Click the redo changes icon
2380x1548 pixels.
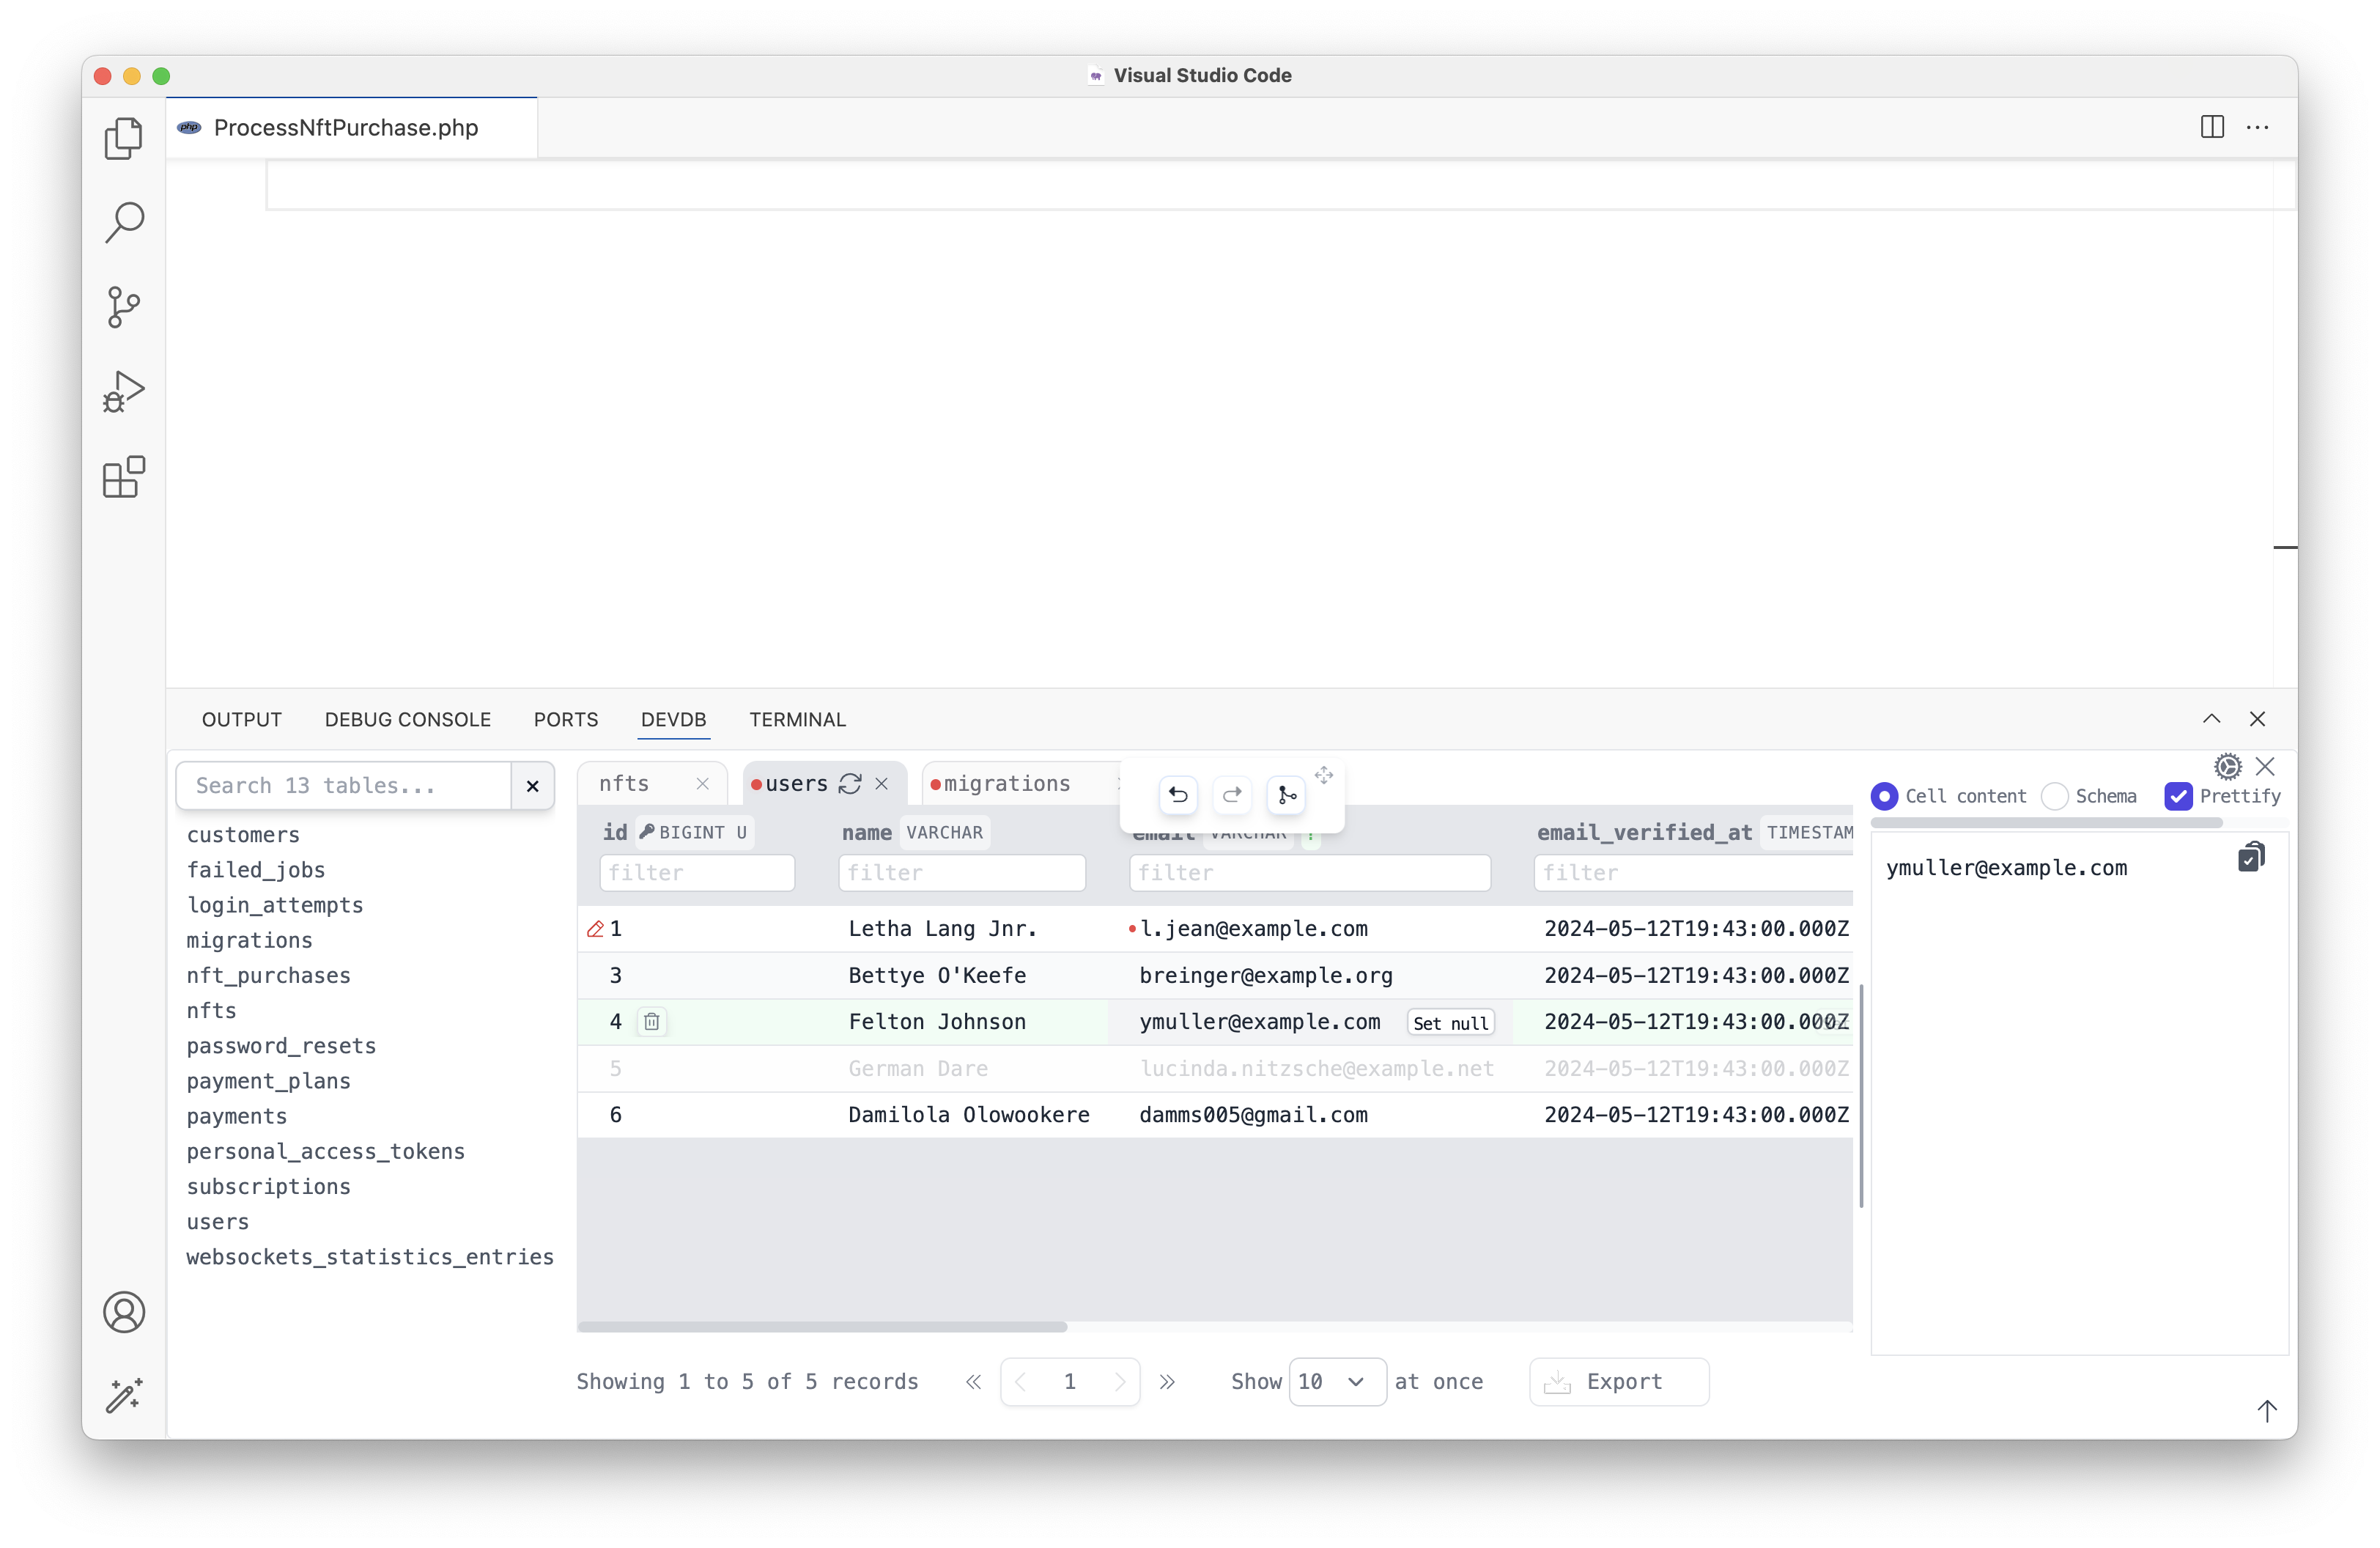tap(1232, 795)
